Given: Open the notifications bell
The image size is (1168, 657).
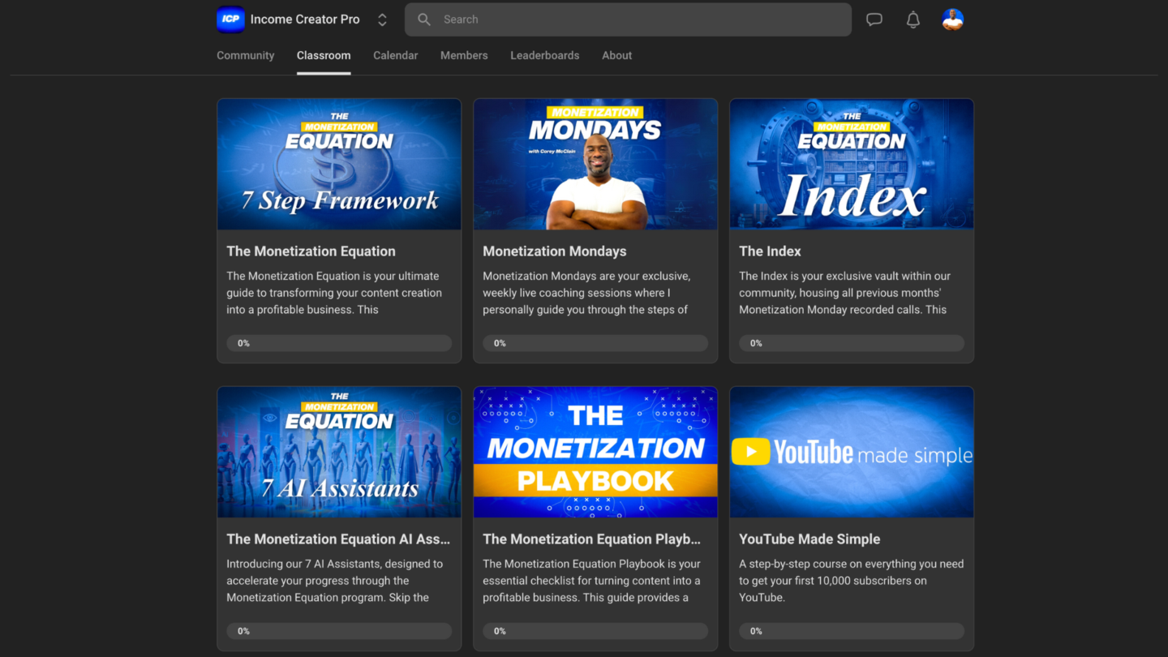Looking at the screenshot, I should [x=912, y=19].
